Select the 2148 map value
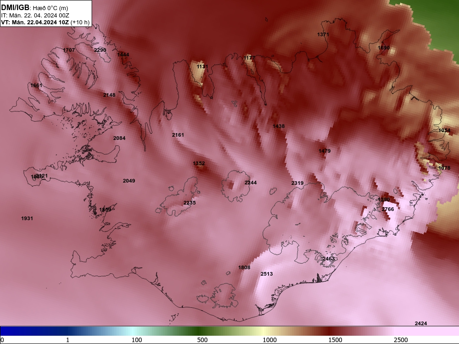Viewport: 459px width, 344px height. point(109,95)
